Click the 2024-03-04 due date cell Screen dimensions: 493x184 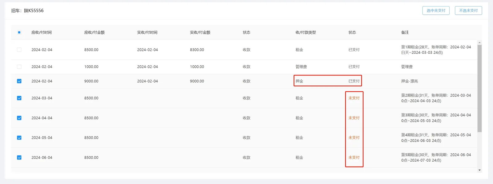(42, 98)
